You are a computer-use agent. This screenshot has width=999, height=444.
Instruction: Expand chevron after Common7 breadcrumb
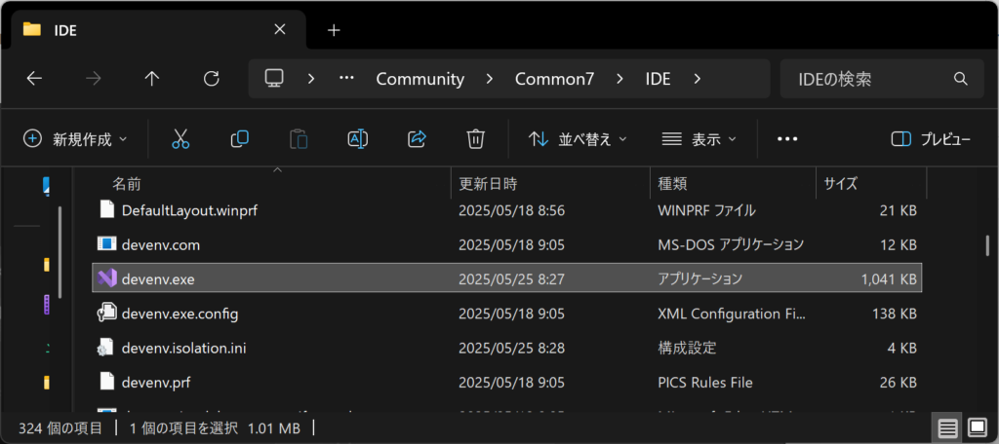pyautogui.click(x=619, y=79)
